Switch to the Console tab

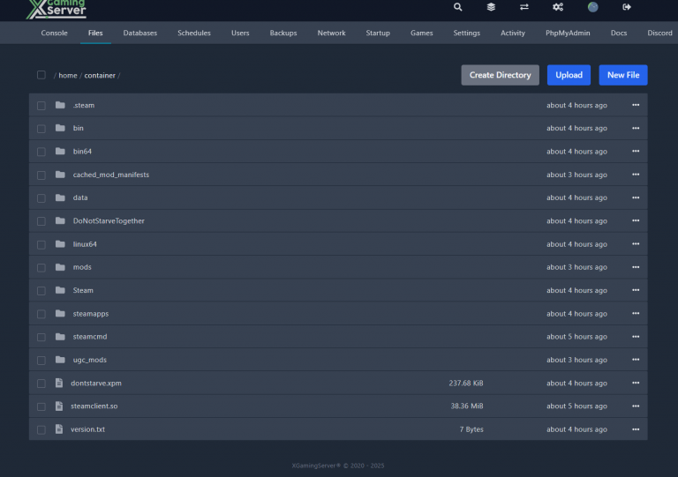click(54, 34)
